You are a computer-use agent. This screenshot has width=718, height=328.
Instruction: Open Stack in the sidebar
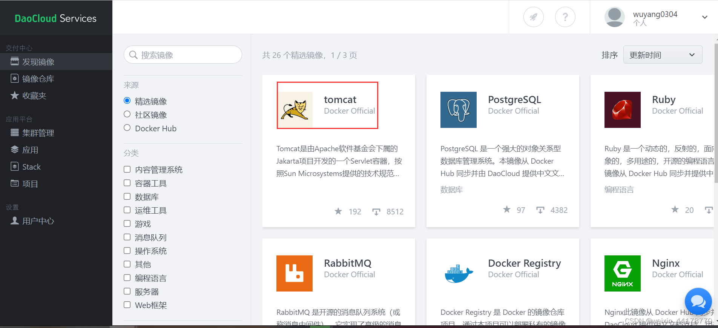[56, 167]
